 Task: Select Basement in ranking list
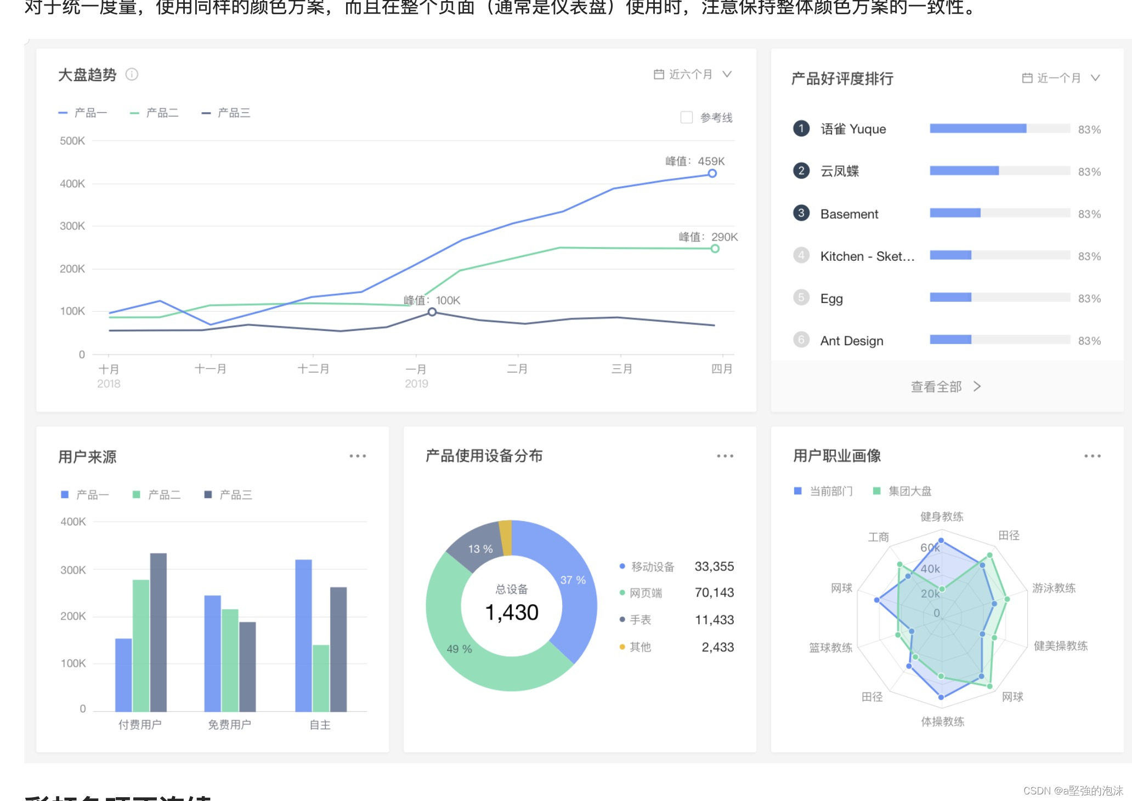click(x=849, y=214)
